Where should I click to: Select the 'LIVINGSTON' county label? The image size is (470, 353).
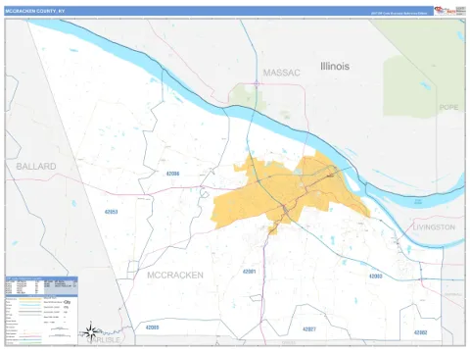pos(434,227)
